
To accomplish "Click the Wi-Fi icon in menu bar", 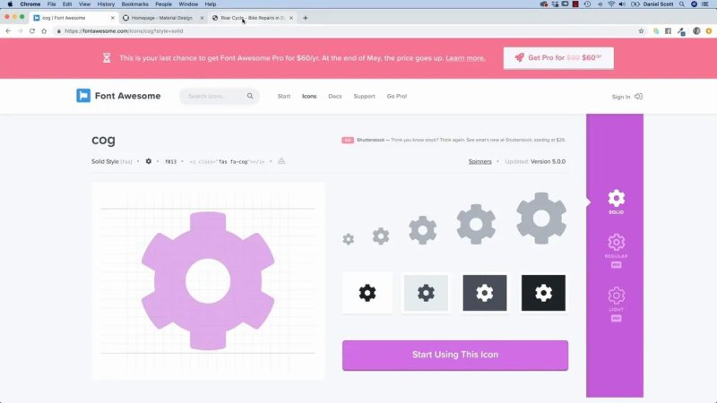I will tap(611, 4).
